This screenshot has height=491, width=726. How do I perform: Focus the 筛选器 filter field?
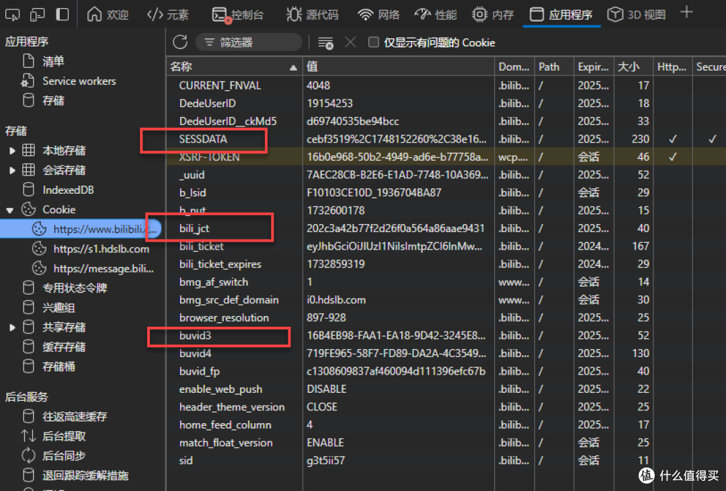point(249,42)
